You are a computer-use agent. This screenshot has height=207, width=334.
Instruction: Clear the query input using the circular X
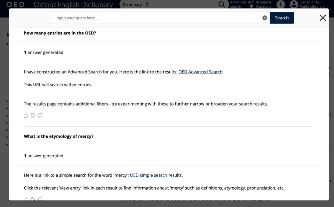(x=265, y=17)
